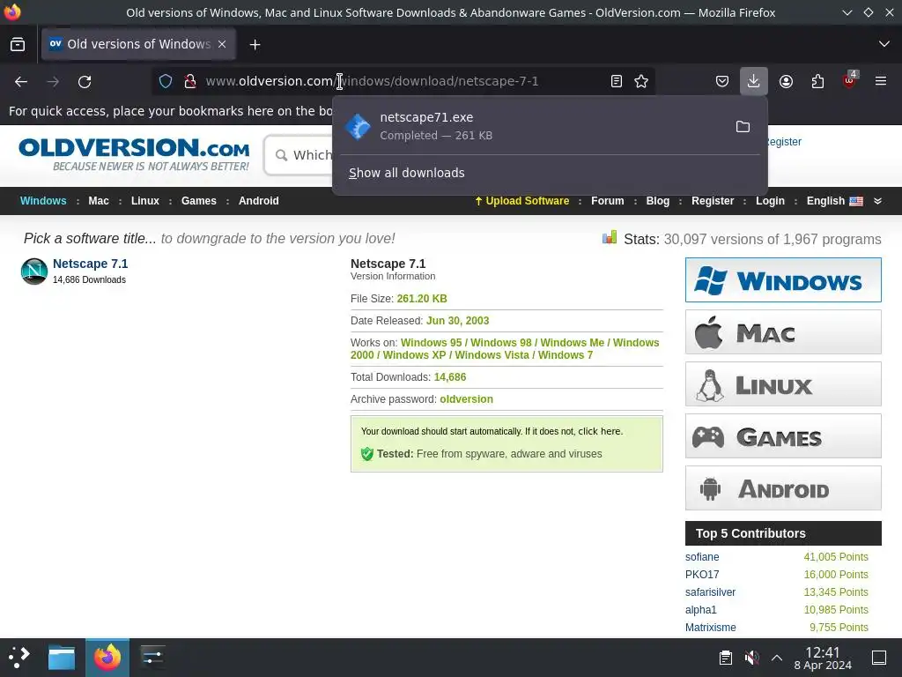Click the Netscape N logo icon

coord(34,272)
